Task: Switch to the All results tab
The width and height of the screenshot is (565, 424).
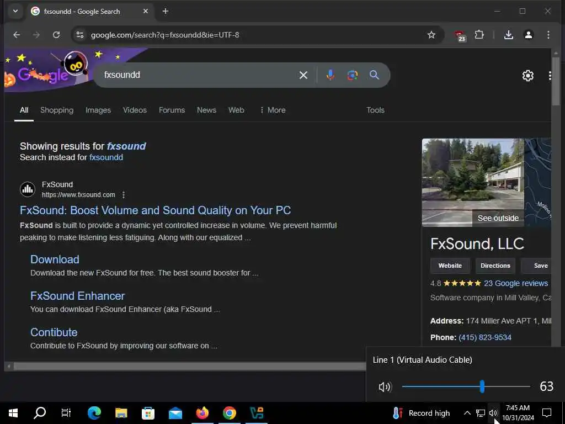Action: tap(24, 110)
